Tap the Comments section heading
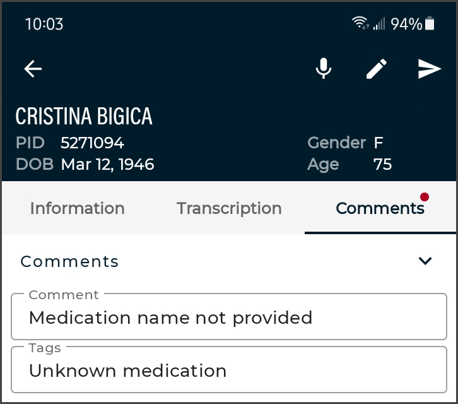 tap(69, 261)
